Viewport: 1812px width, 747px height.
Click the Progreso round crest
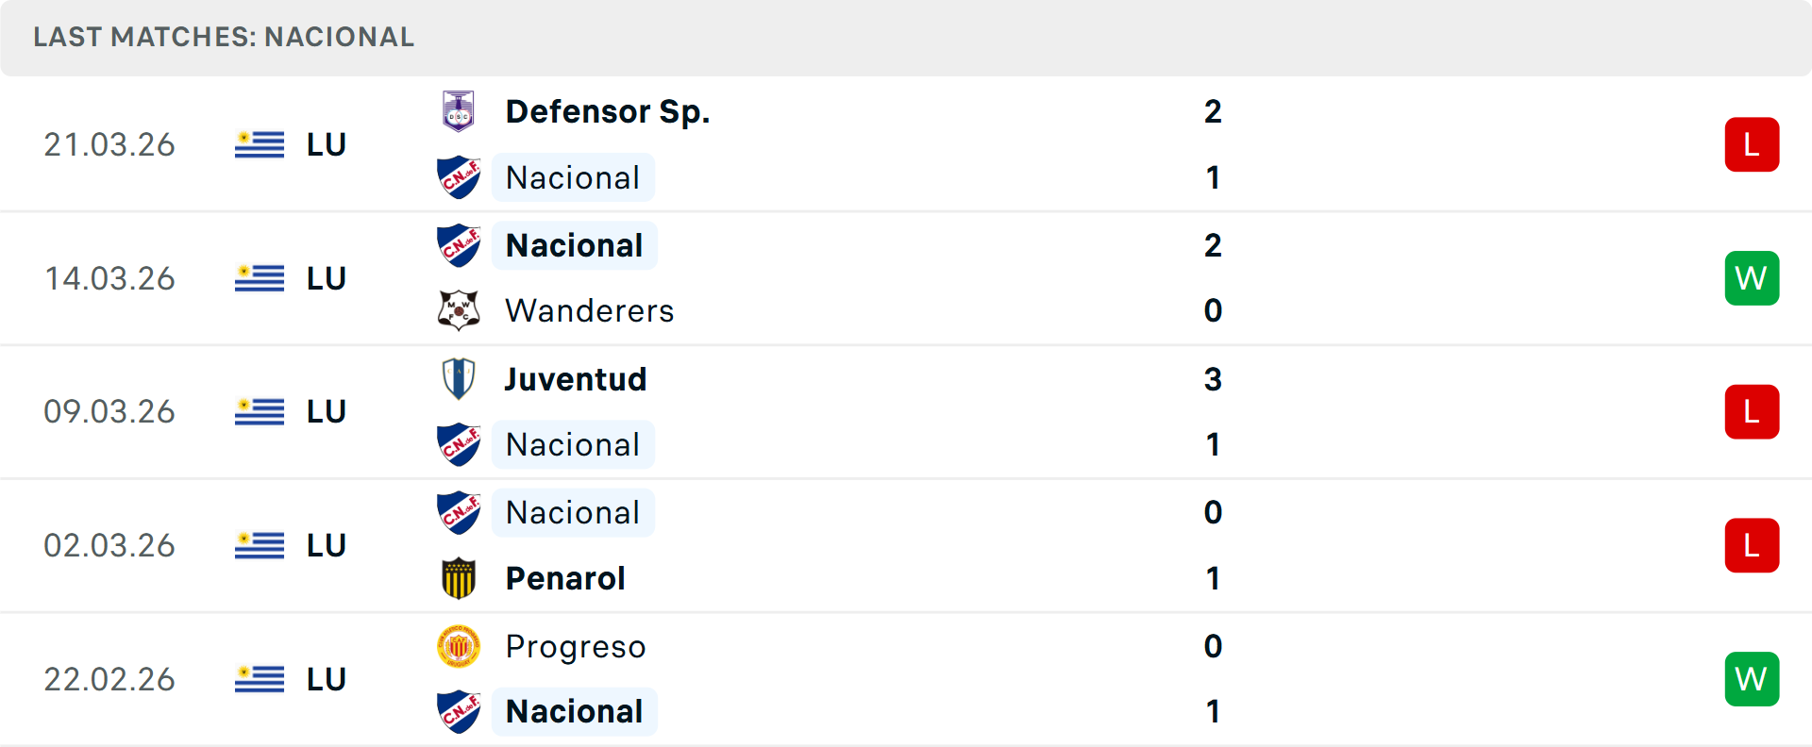coord(459,646)
